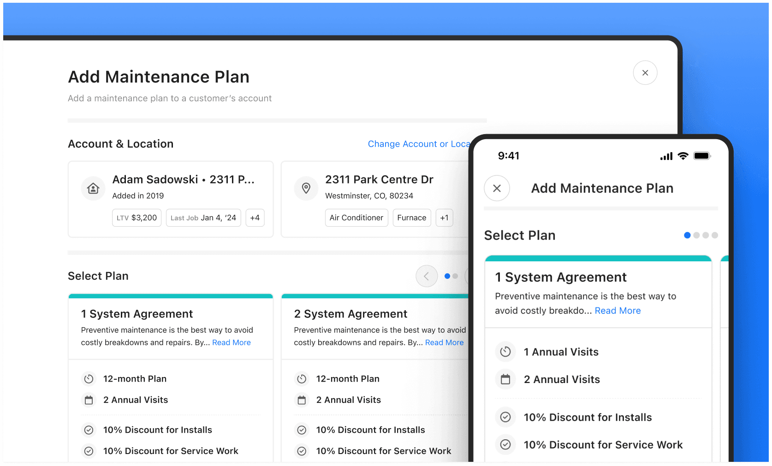Click the Westminster, CO, 80234 address line

pyautogui.click(x=369, y=196)
